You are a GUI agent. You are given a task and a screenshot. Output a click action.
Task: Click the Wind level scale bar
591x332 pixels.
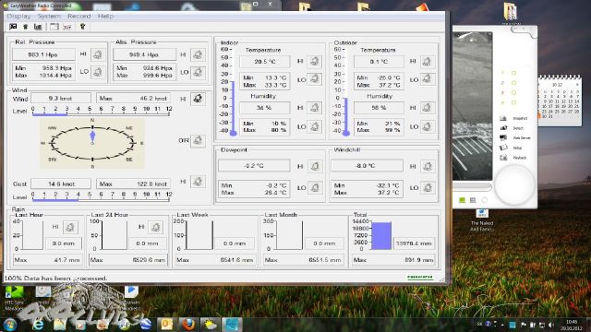101,112
